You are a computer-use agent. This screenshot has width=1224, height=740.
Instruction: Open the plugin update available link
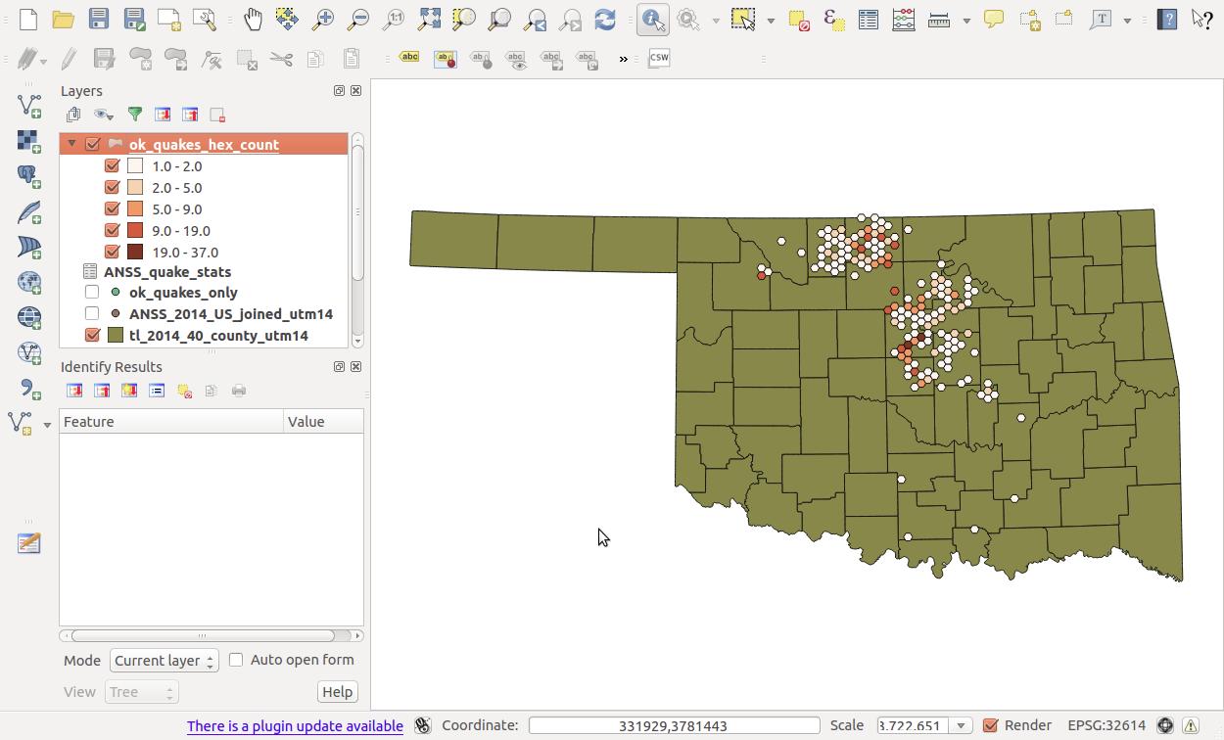point(295,726)
